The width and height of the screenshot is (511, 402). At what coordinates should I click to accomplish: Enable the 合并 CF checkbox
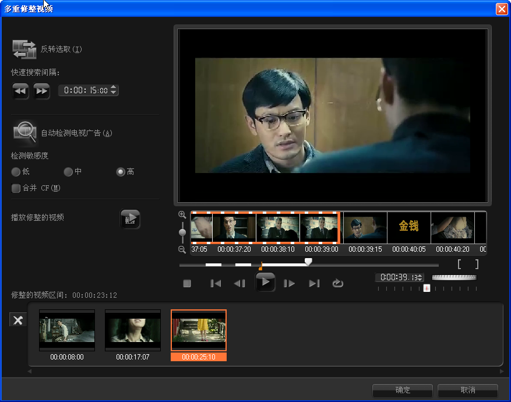(16, 188)
